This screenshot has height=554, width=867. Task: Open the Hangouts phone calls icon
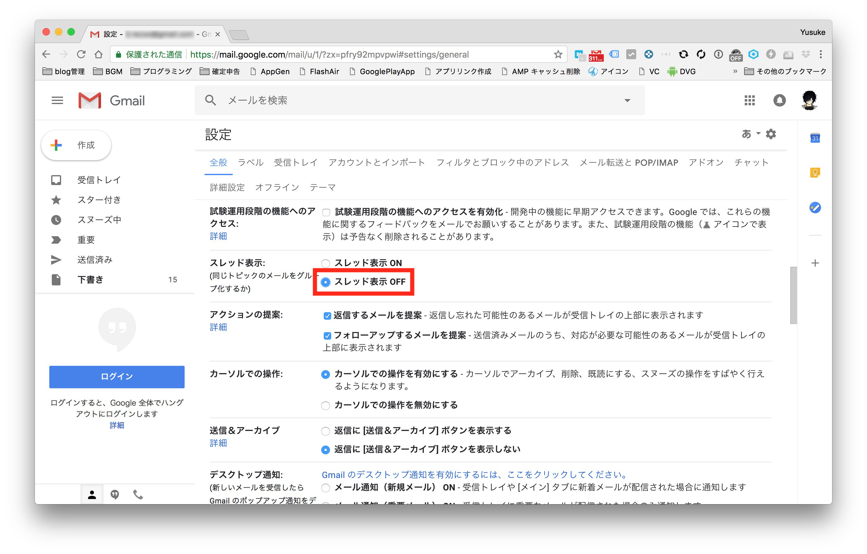[138, 495]
